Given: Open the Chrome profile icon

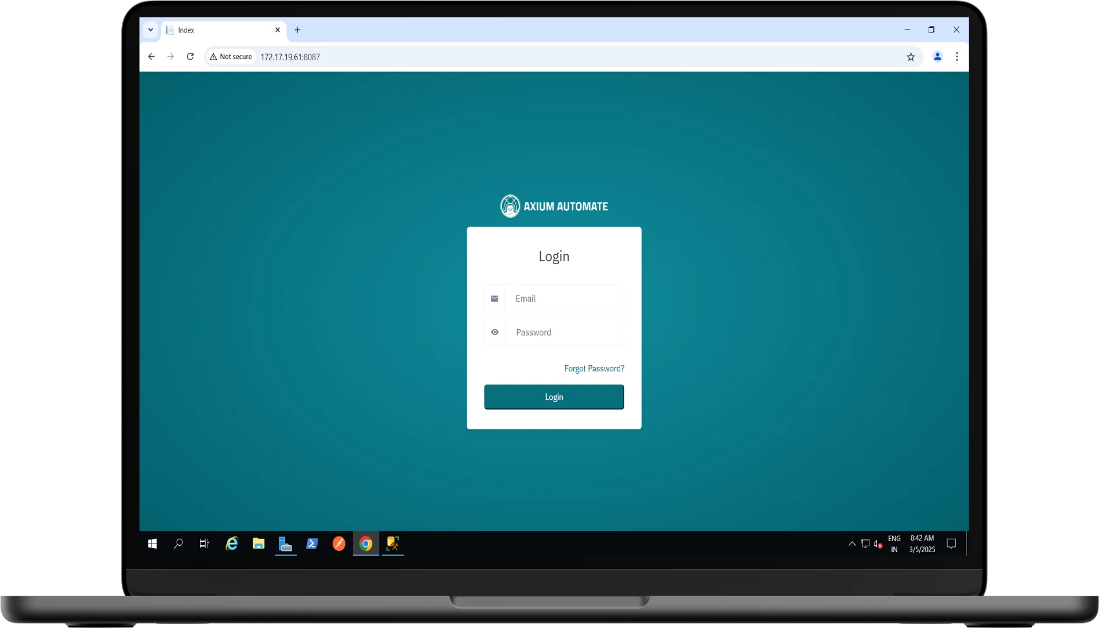Looking at the screenshot, I should click(x=937, y=57).
